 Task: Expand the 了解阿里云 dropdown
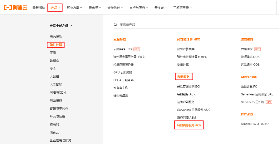pyautogui.click(x=182, y=8)
